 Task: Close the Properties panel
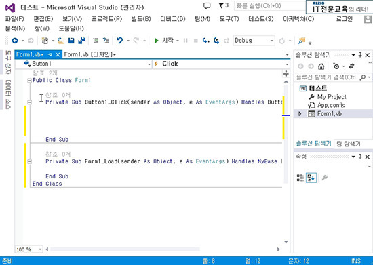click(368, 157)
